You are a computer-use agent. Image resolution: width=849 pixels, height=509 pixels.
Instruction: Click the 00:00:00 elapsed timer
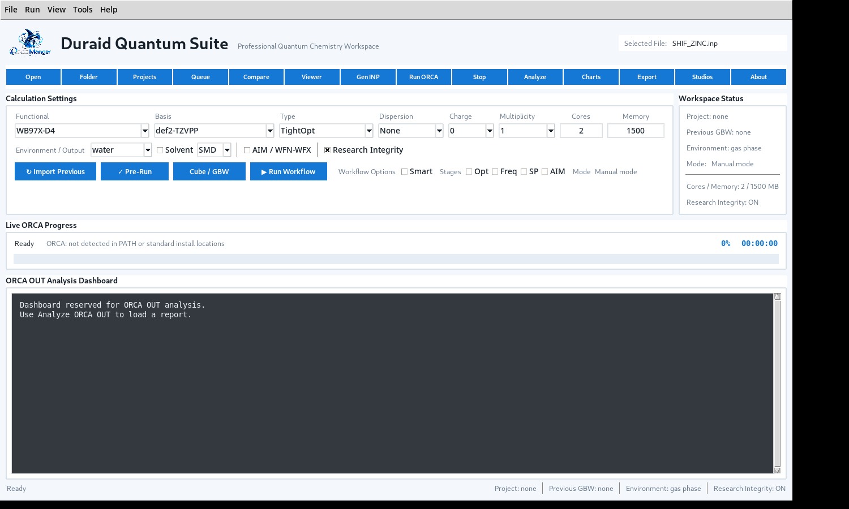[760, 243]
